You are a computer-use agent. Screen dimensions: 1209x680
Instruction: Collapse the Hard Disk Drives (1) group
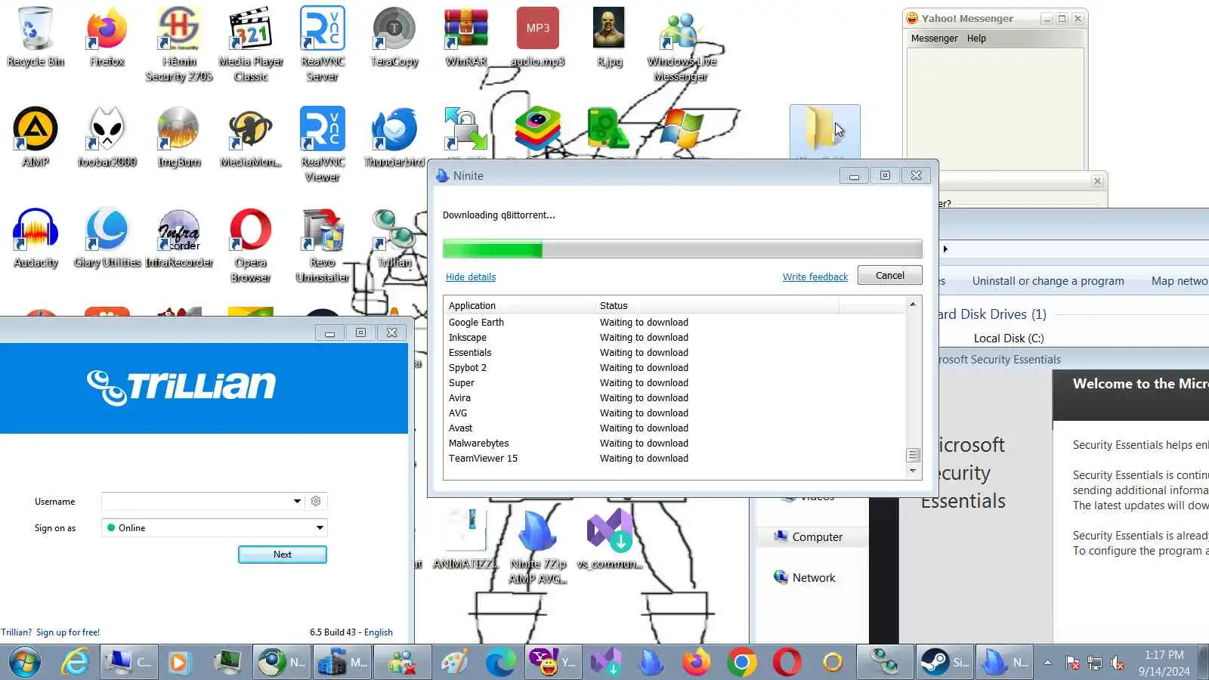[x=992, y=314]
